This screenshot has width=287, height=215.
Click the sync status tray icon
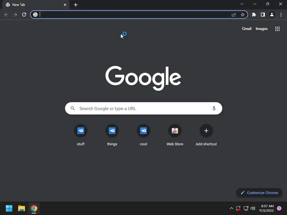238,208
